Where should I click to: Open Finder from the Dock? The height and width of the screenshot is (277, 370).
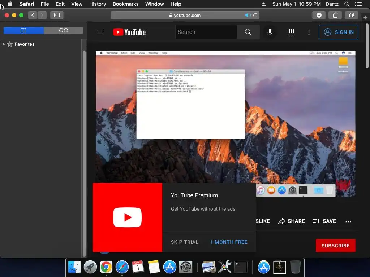click(74, 267)
